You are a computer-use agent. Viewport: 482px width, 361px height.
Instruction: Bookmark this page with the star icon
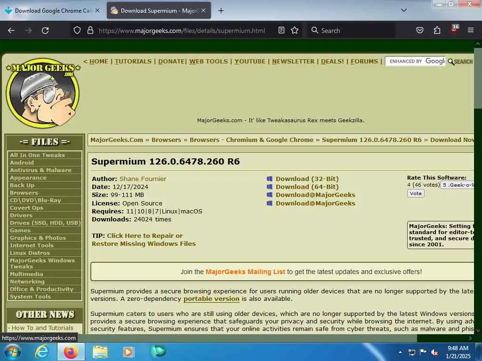point(295,31)
